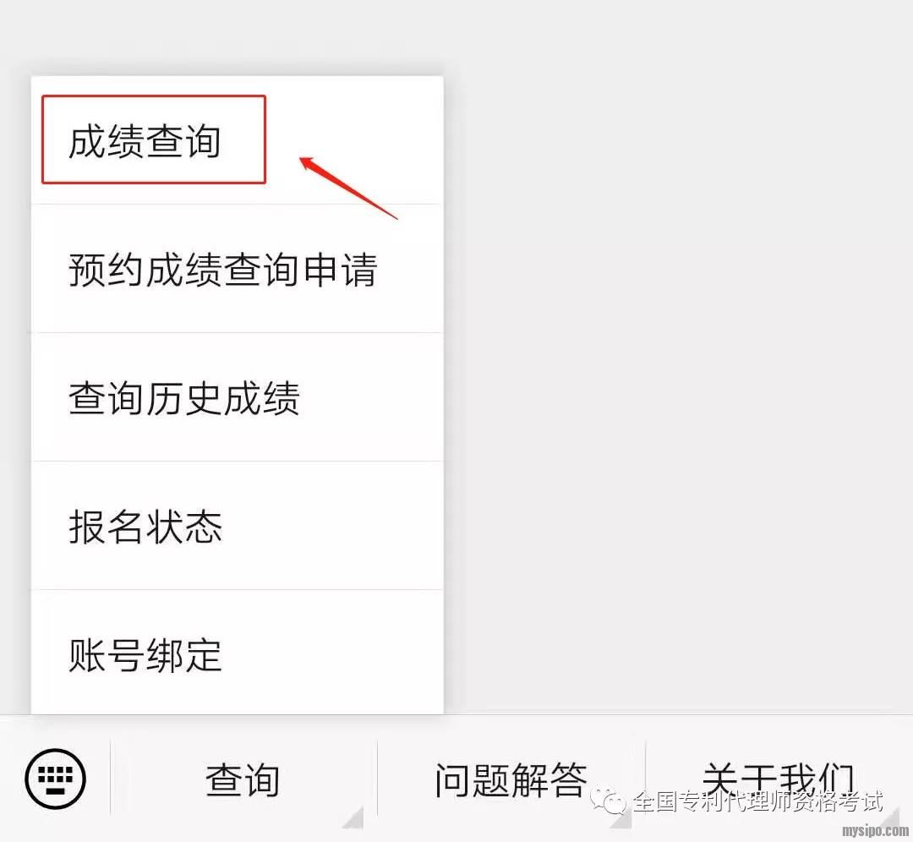Open the 关于我们 bottom menu
The width and height of the screenshot is (913, 842).
pyautogui.click(x=779, y=779)
